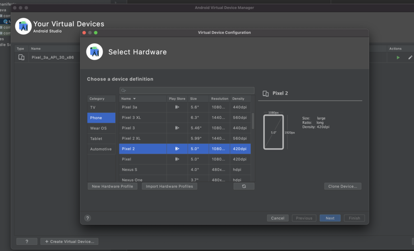Maximize the Virtual Device Configuration dialog

tap(96, 33)
